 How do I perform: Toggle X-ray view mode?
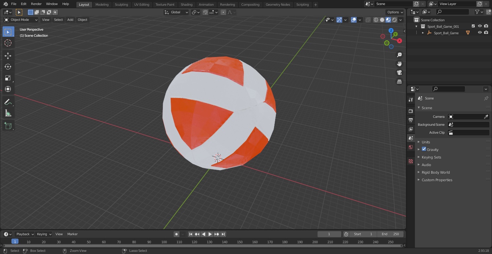tap(368, 20)
